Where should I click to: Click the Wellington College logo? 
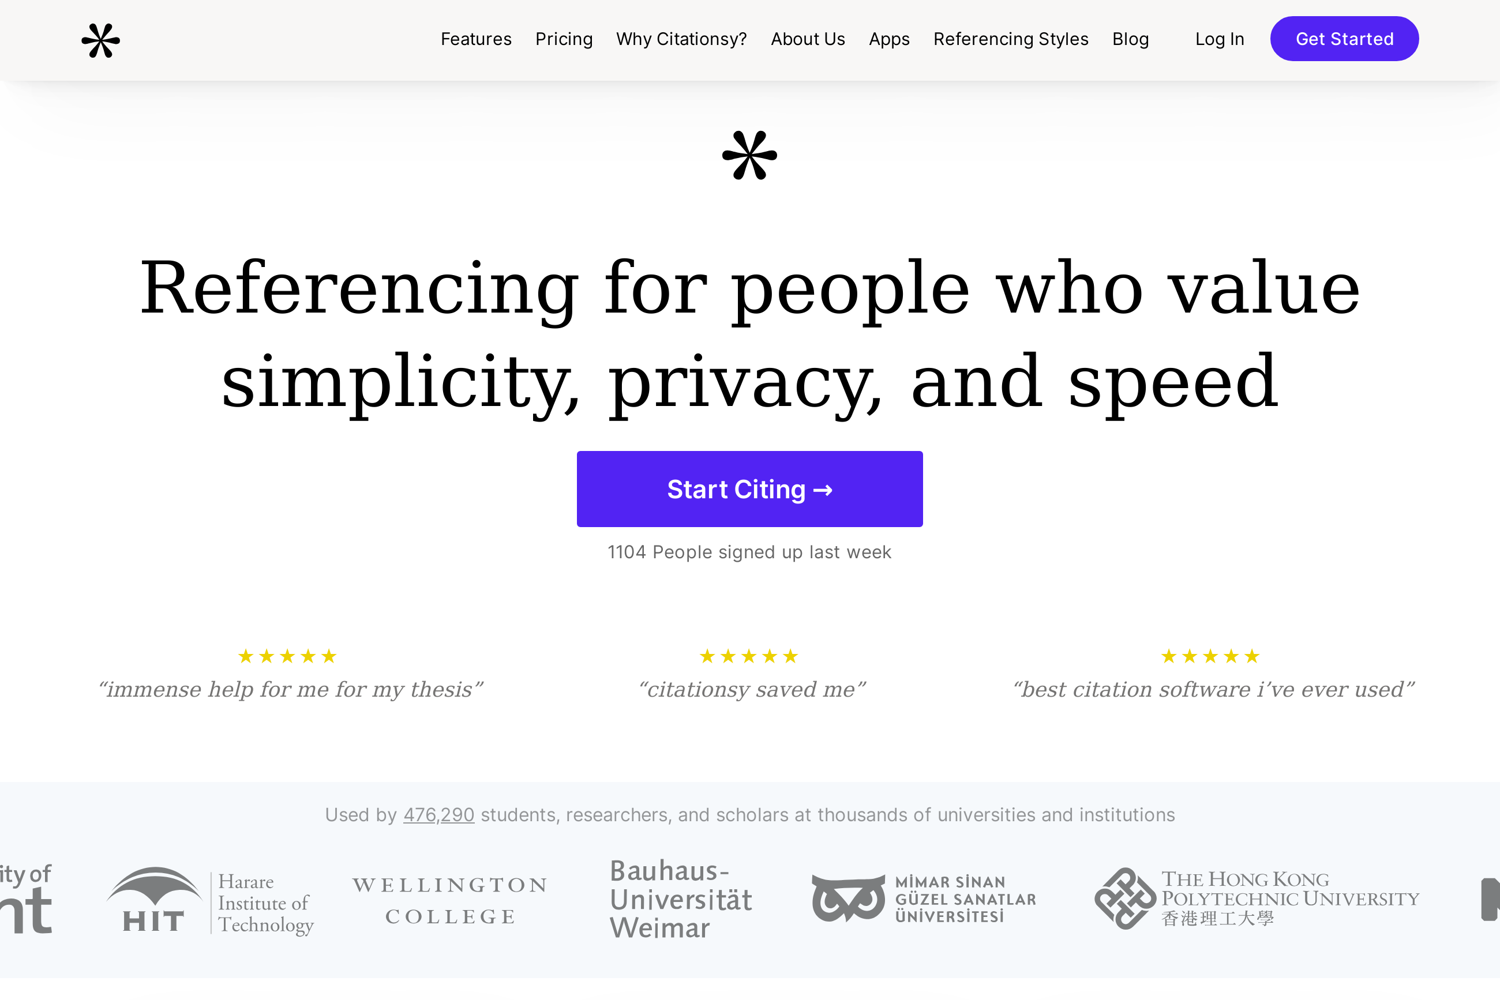[450, 900]
